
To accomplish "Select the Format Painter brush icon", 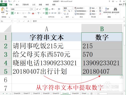I will [x=7, y=14].
